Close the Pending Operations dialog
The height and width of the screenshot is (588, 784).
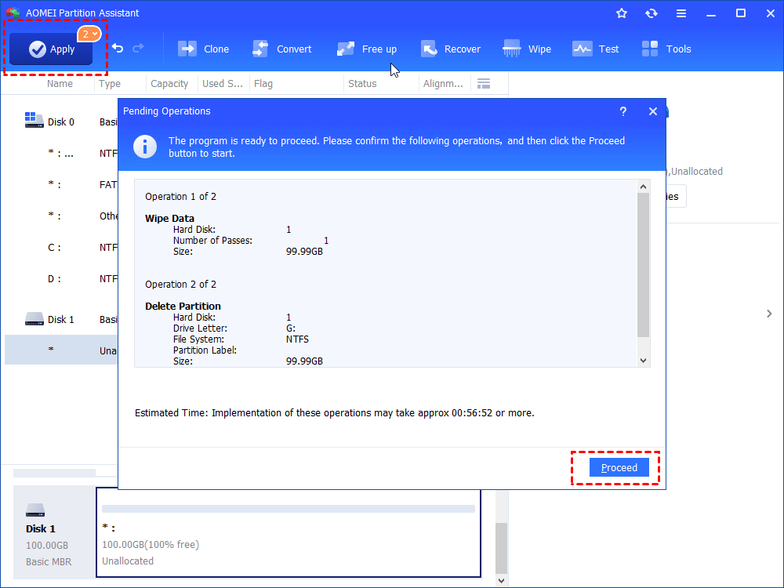(653, 111)
